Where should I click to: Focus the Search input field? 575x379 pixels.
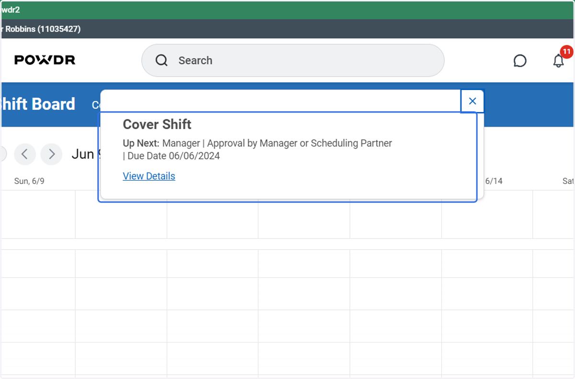(293, 60)
